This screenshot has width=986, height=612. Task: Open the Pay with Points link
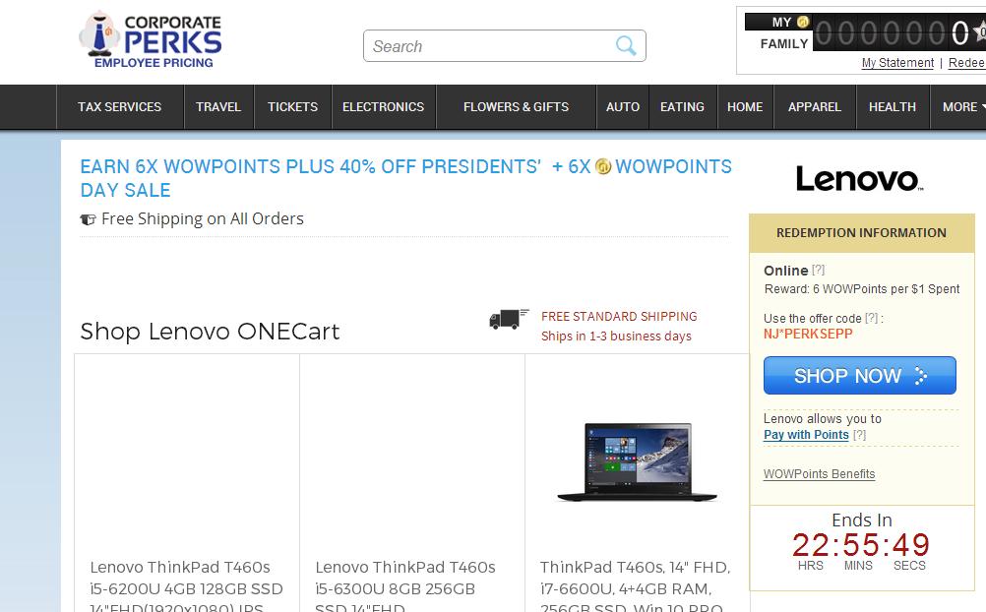pyautogui.click(x=806, y=435)
